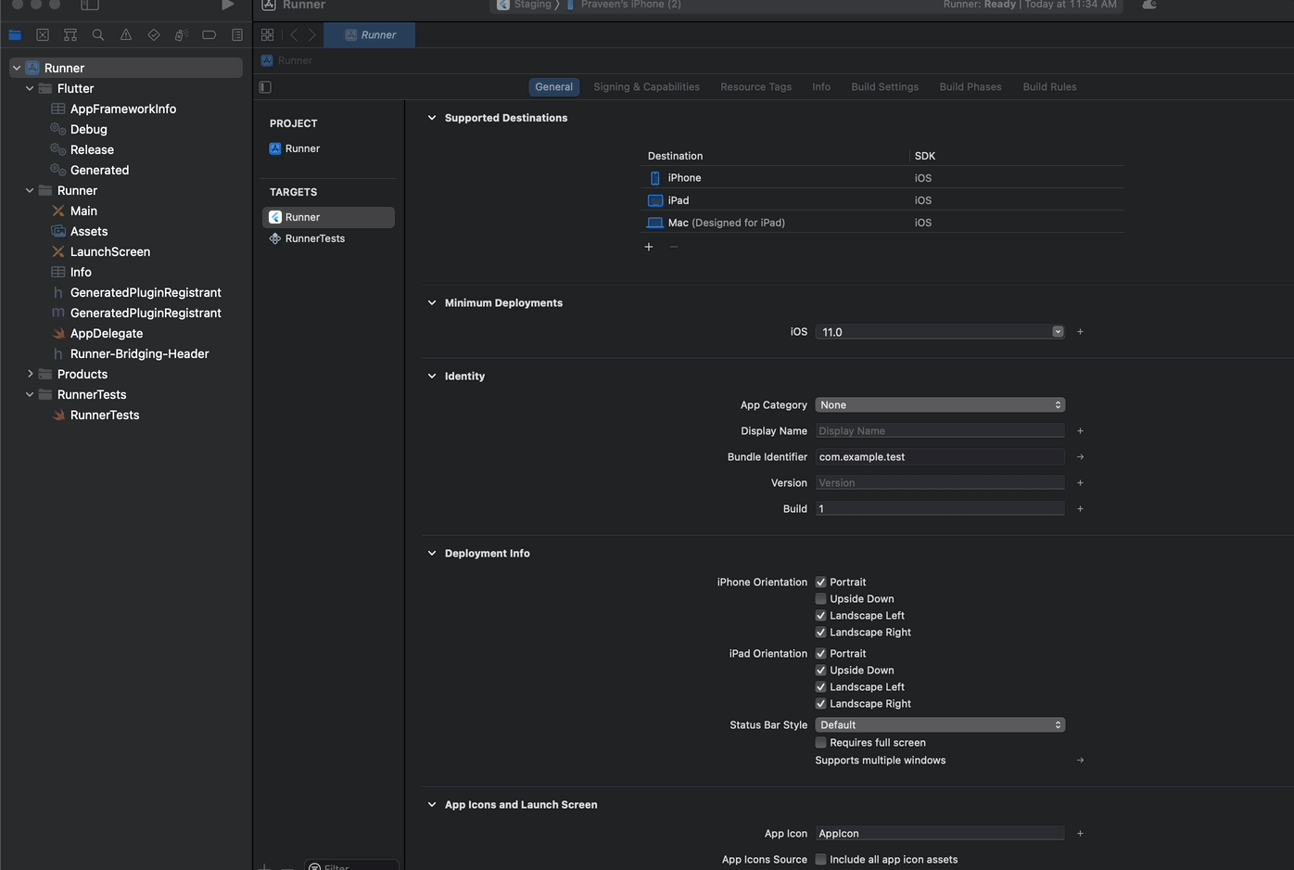The image size is (1294, 870).
Task: Go back with the left chevron
Action: pyautogui.click(x=294, y=35)
